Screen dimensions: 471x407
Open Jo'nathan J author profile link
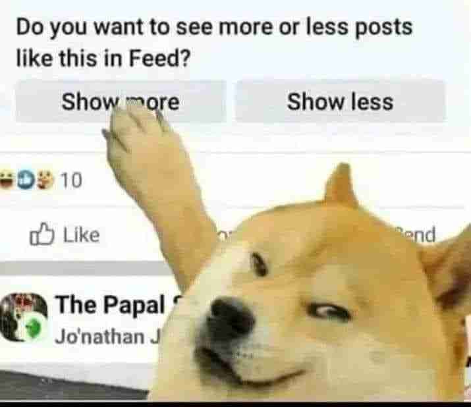tap(108, 337)
